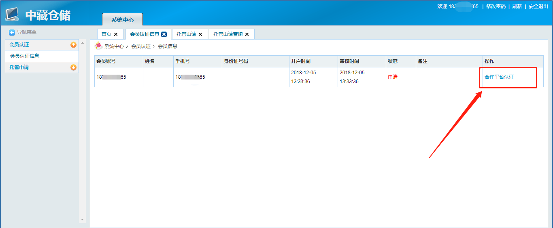Close the 首页 tab
553x228 pixels.
pyautogui.click(x=116, y=34)
